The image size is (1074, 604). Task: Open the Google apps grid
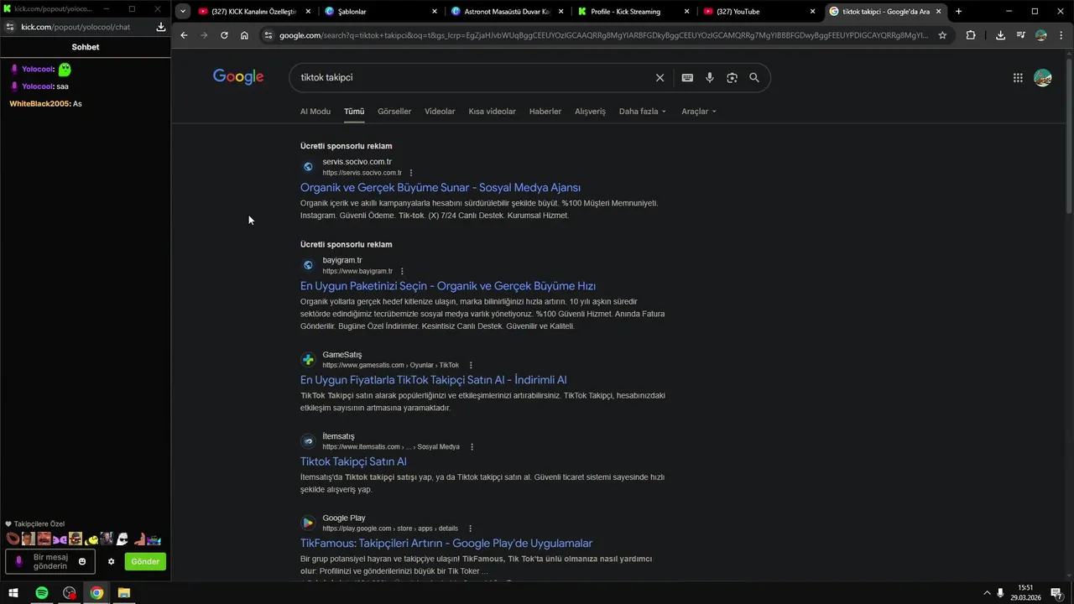(1018, 78)
